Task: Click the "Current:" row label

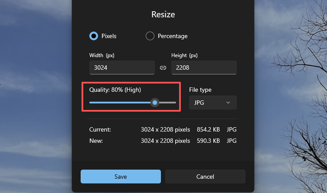Action: 100,129
